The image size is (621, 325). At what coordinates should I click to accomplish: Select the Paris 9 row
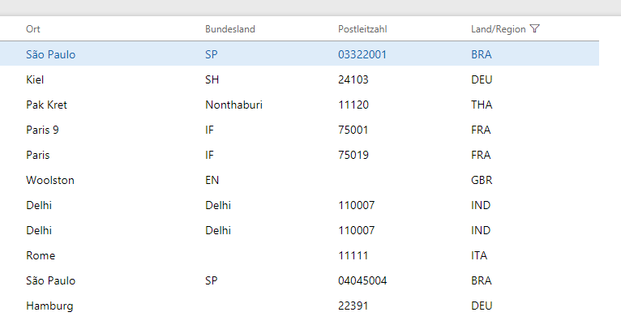(42, 130)
